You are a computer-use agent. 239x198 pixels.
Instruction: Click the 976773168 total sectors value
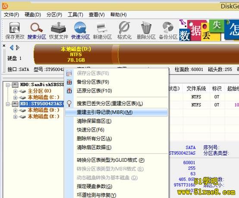coord(185,185)
